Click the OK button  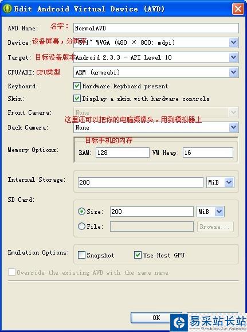156,318
